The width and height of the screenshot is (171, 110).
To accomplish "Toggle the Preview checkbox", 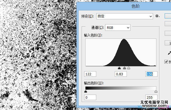I will tap(166, 62).
